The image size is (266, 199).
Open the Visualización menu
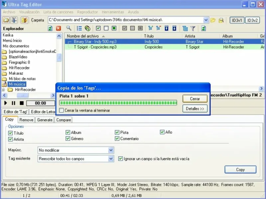[x=29, y=12]
